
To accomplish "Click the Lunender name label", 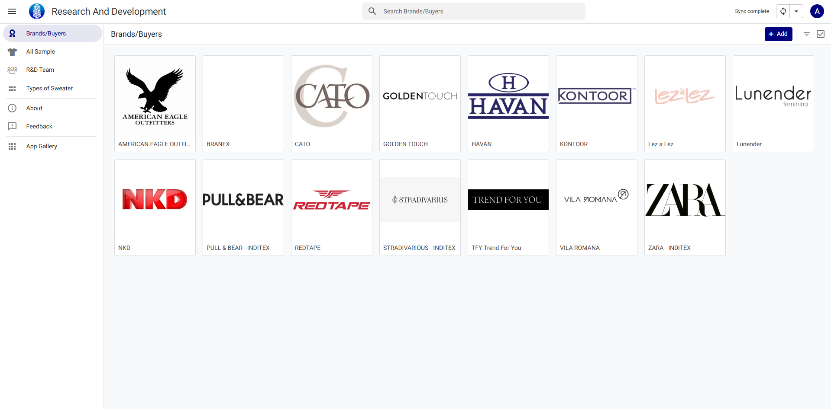I will [749, 144].
